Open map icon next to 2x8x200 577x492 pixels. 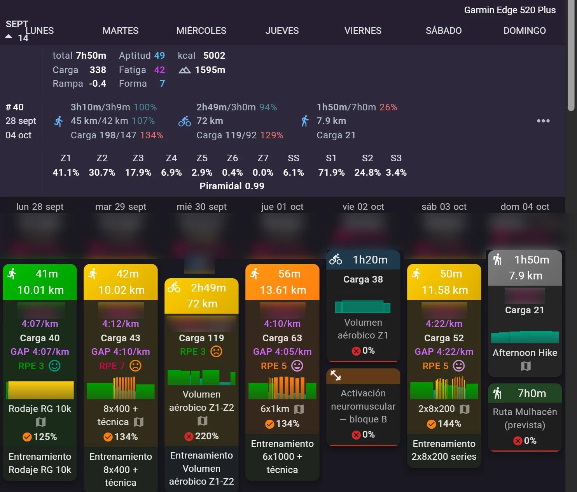(465, 409)
